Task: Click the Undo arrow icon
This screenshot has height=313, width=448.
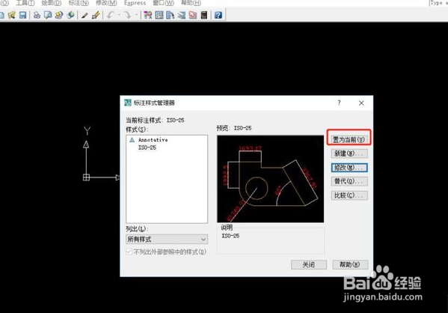Action: coord(111,15)
